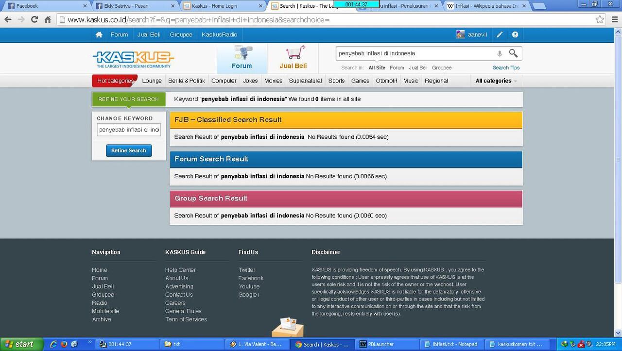Close the Eldy Satriya - Pesan tab

(173, 6)
